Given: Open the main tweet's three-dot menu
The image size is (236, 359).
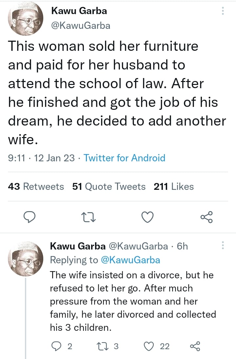Looking at the screenshot, I should (x=223, y=11).
